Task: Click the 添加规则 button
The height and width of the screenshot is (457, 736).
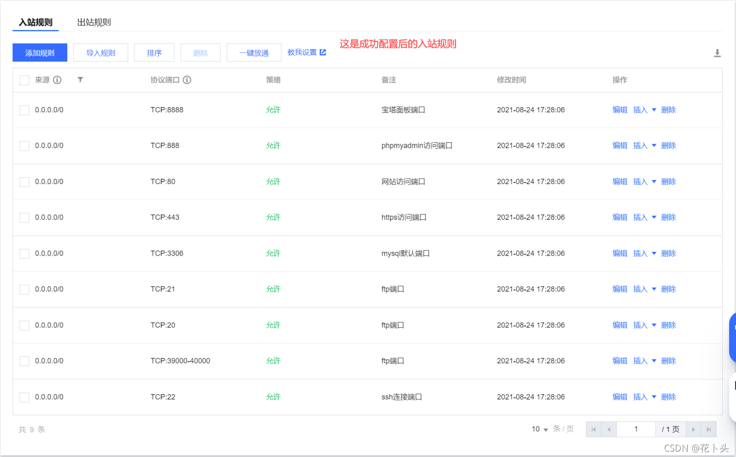Action: (40, 53)
